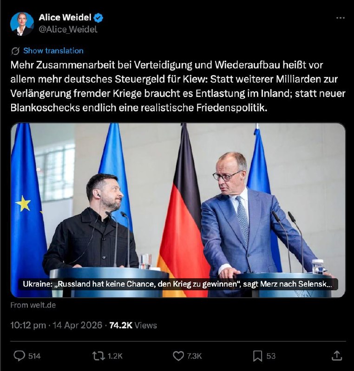Open the @Alice_Weidel handle link
This screenshot has height=371, width=354.
point(68,29)
